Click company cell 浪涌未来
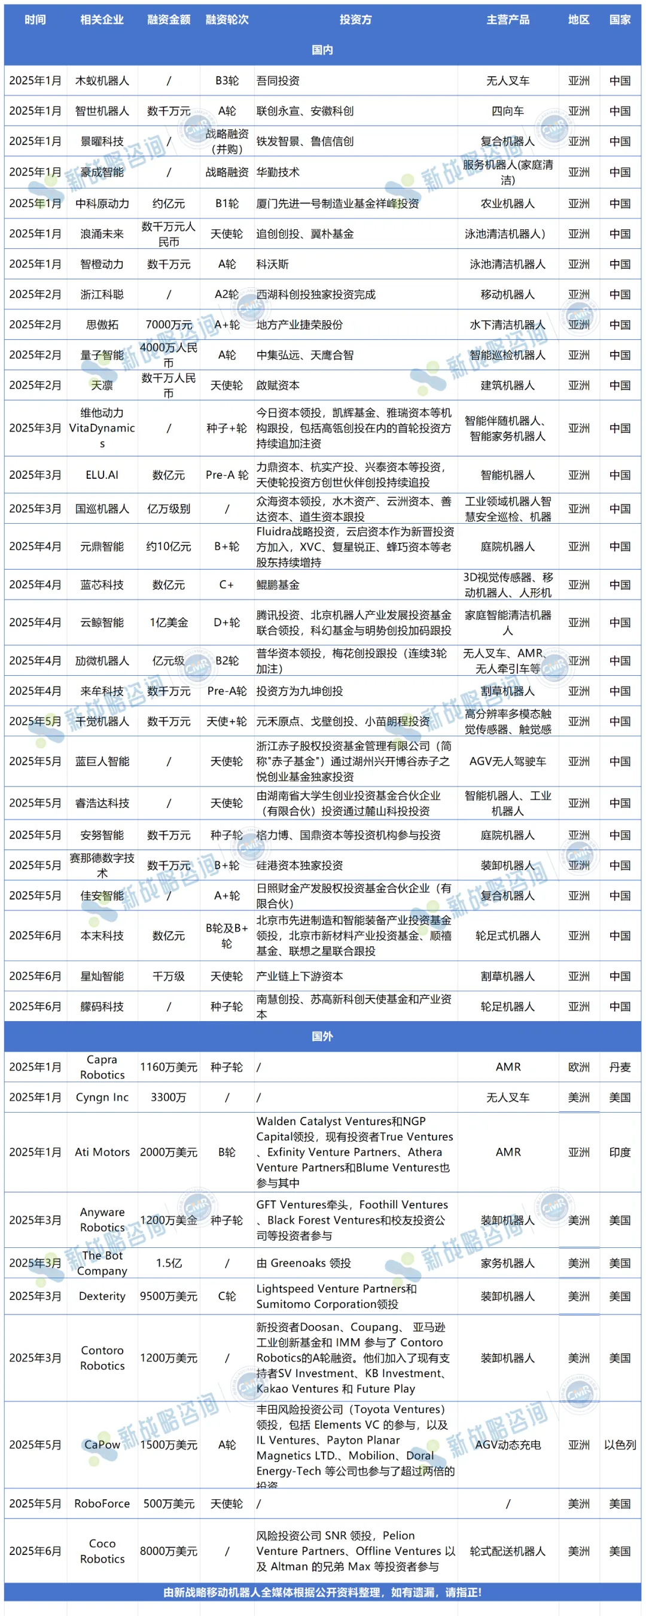The width and height of the screenshot is (646, 1616). pos(102,234)
